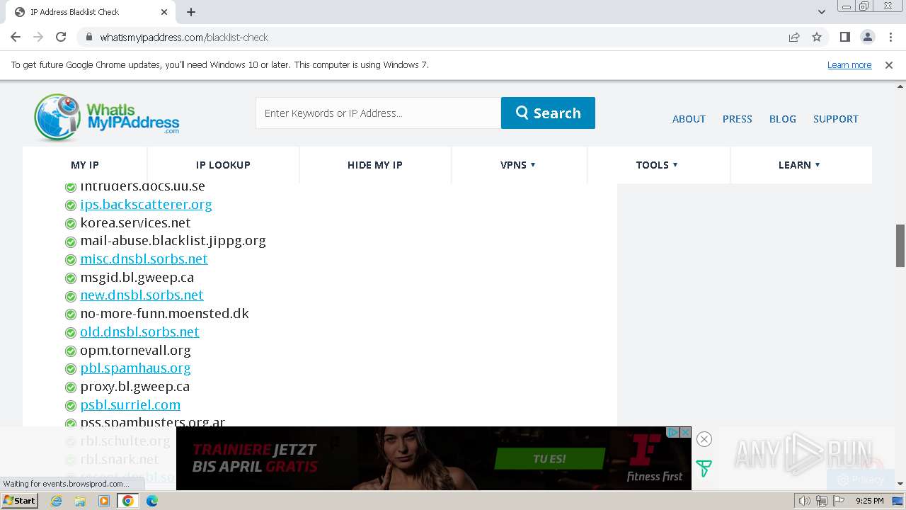Select the IP LOOKUP nav item
The height and width of the screenshot is (510, 906).
pyautogui.click(x=223, y=165)
